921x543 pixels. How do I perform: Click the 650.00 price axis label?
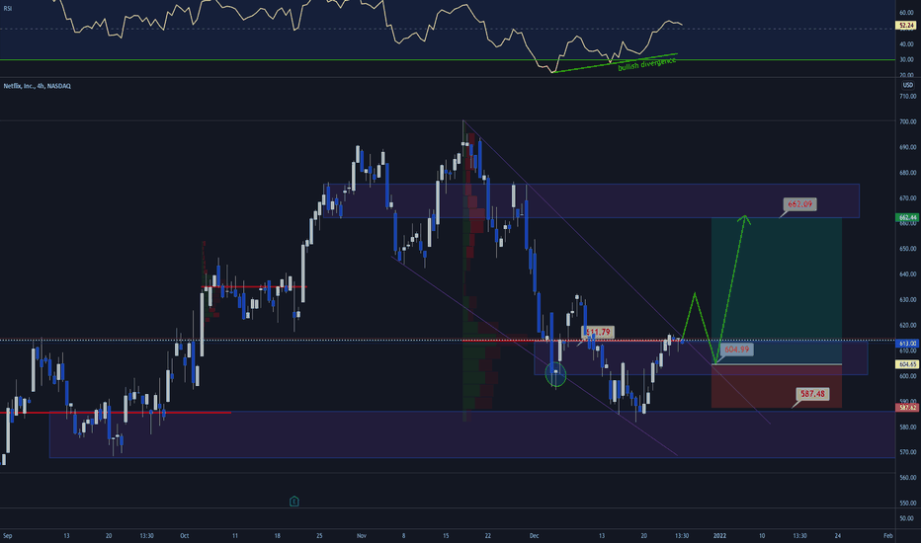[907, 249]
